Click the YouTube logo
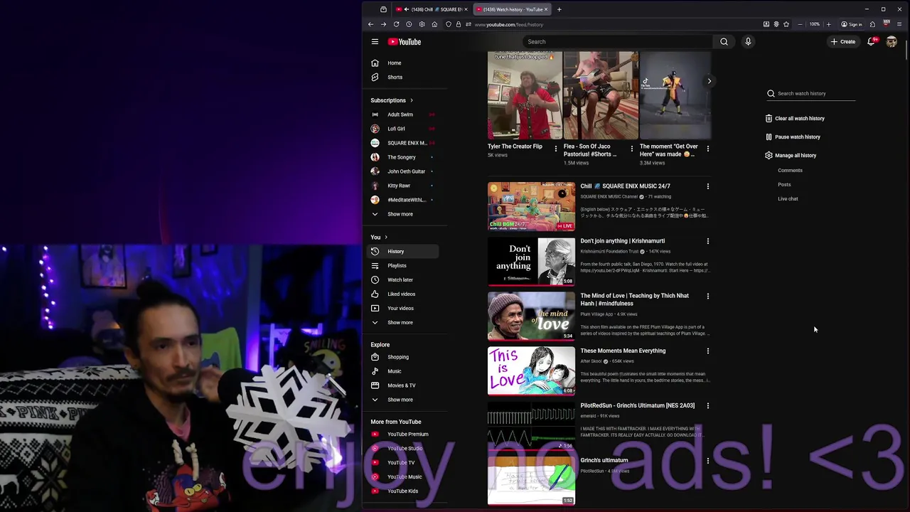910x512 pixels. point(405,42)
